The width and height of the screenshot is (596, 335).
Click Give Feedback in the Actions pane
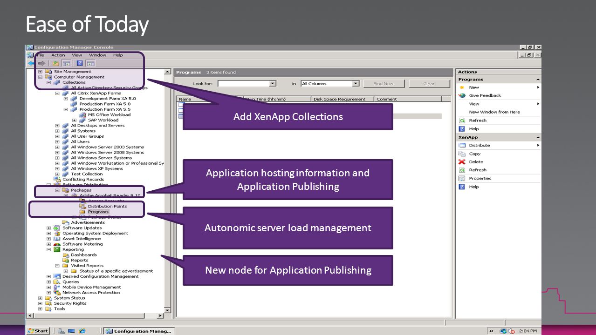[x=485, y=95]
